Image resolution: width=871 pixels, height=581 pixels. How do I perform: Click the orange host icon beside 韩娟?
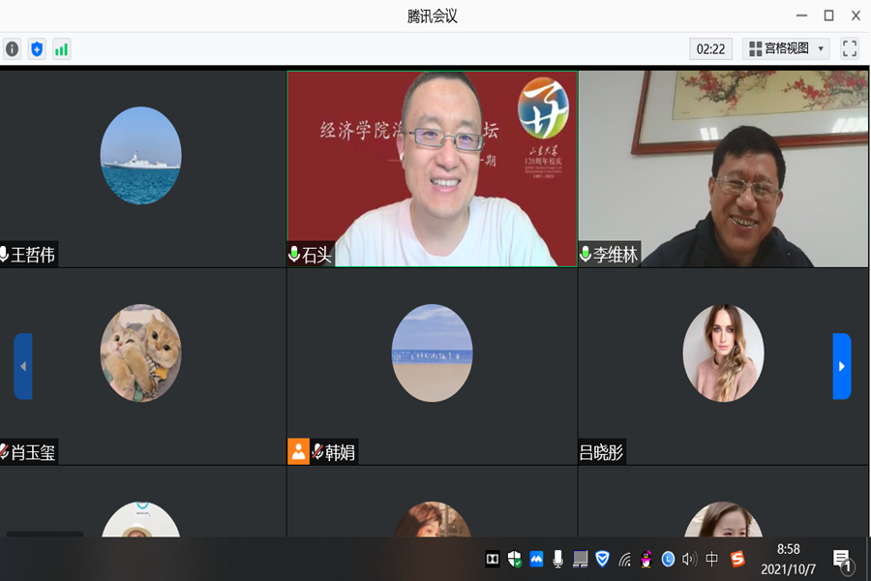[x=298, y=451]
